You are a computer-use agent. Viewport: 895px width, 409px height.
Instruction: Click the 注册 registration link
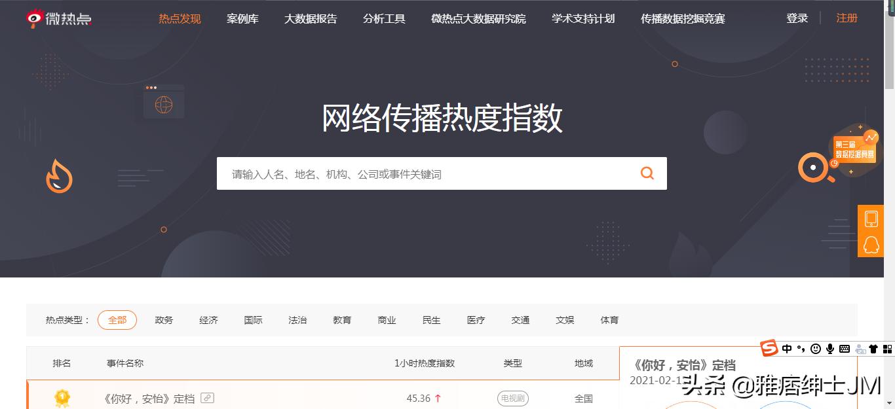(846, 18)
